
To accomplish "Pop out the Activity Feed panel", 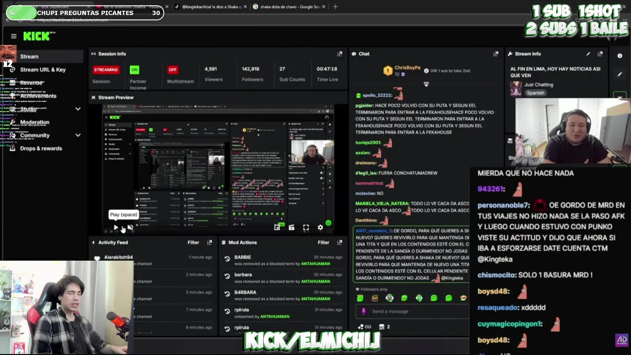I will click(210, 243).
